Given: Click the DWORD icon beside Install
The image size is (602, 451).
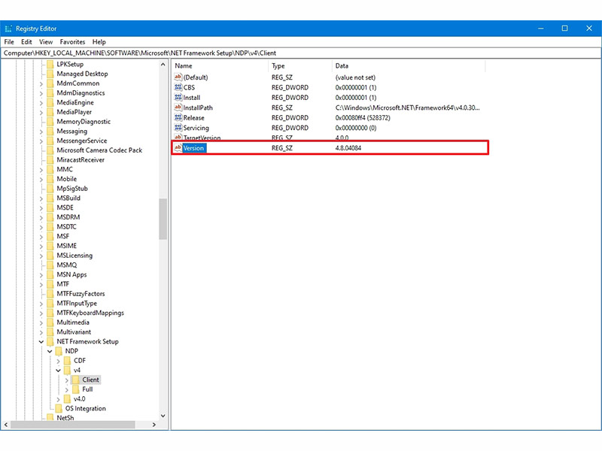Looking at the screenshot, I should (178, 98).
